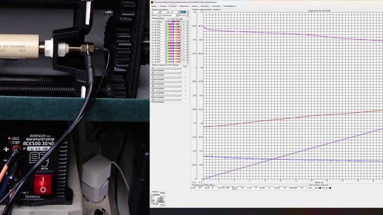Screen dimensions: 383x215
Task: Open the rightmost dropdown under the spin boxes
Action: point(183,16)
